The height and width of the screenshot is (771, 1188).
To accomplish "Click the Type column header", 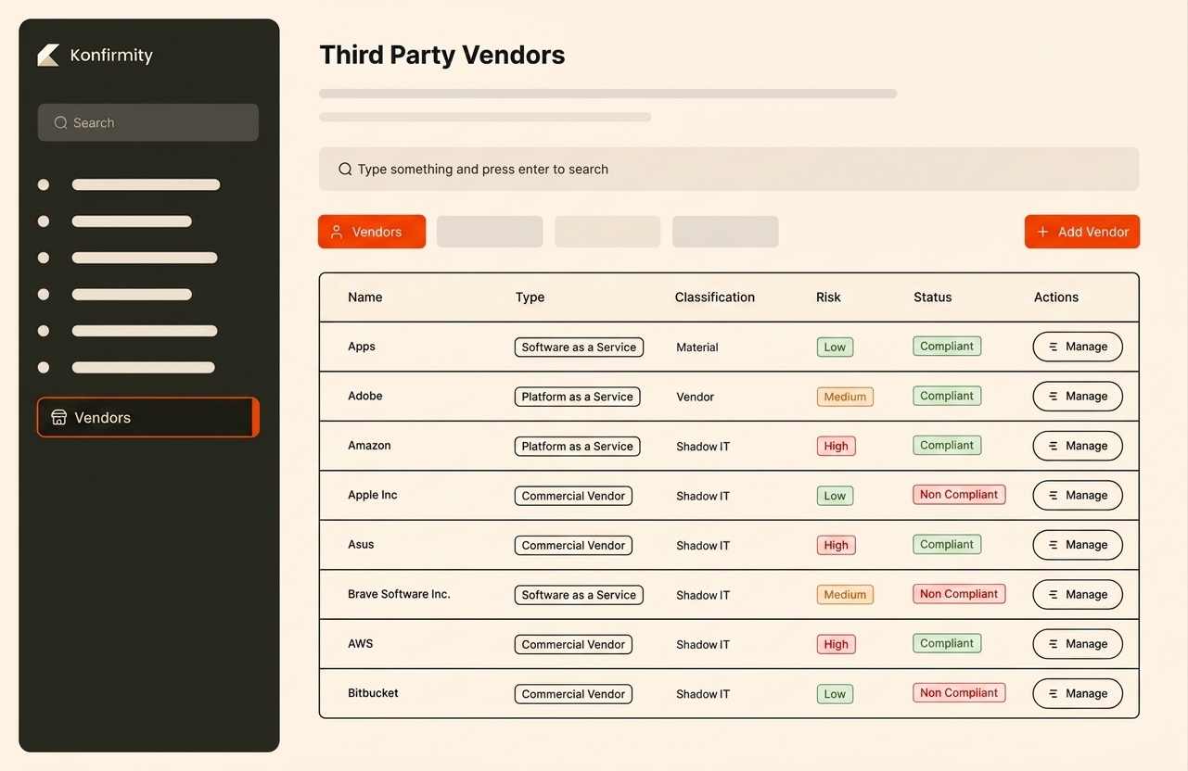I will [x=530, y=297].
